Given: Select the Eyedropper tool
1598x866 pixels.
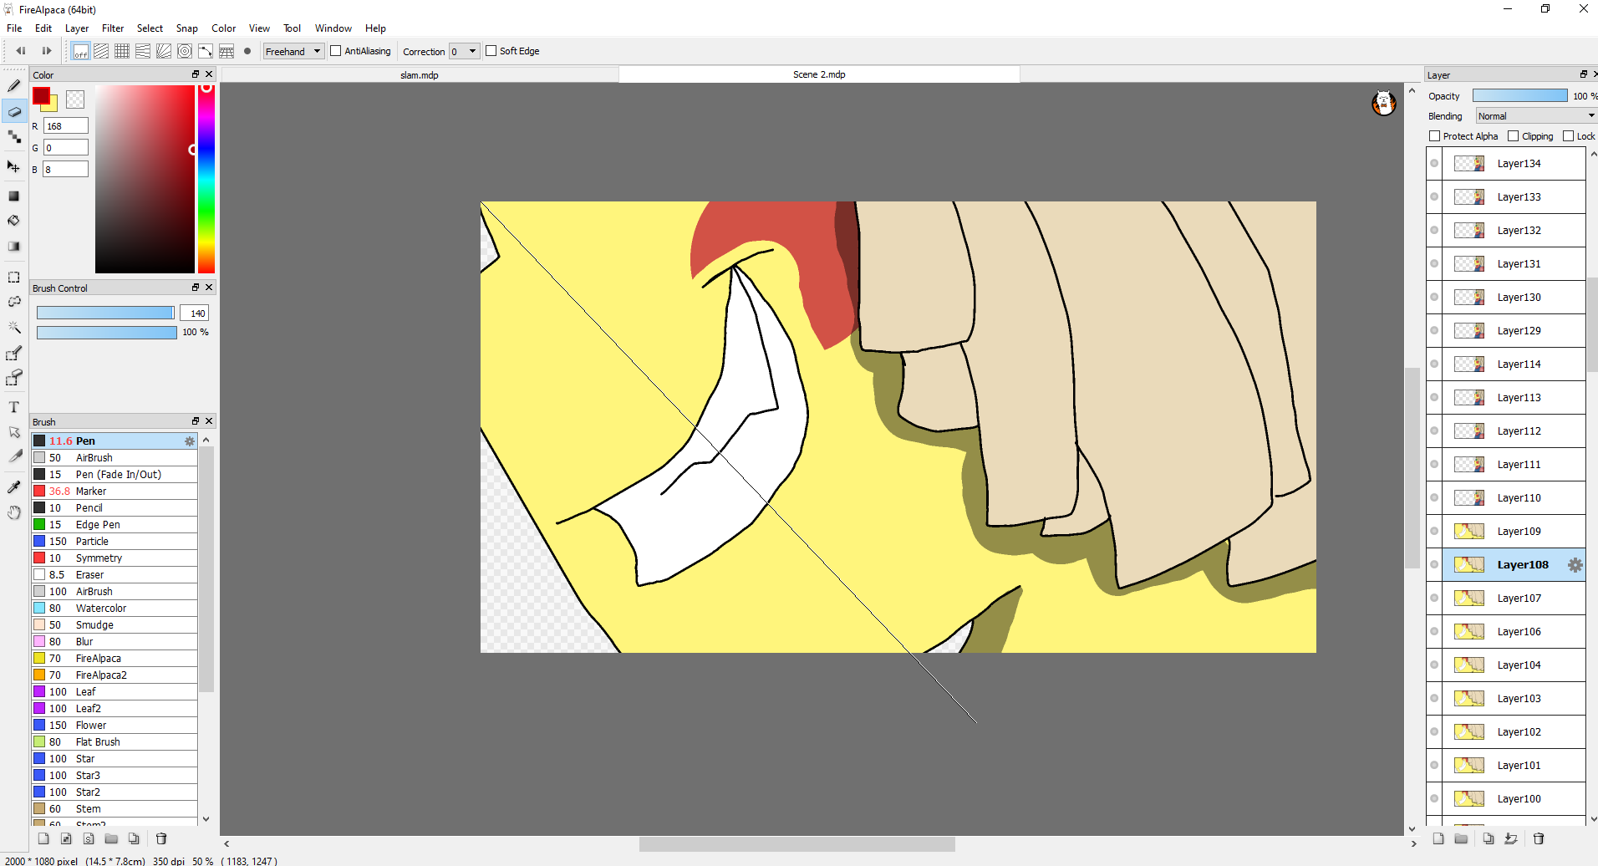Looking at the screenshot, I should coord(14,486).
